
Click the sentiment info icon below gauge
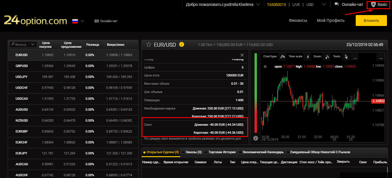click(x=256, y=138)
